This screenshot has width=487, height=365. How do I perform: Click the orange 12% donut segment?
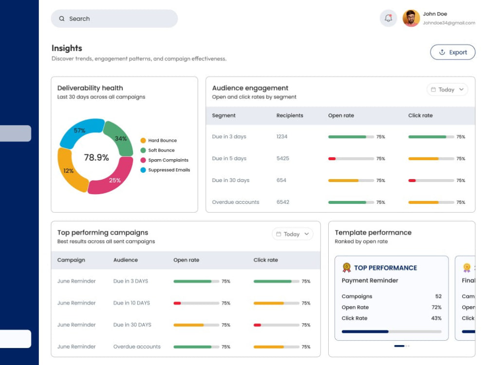(68, 171)
